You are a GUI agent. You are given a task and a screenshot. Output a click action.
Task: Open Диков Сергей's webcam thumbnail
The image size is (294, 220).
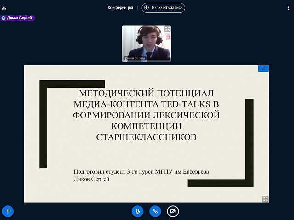point(146,44)
